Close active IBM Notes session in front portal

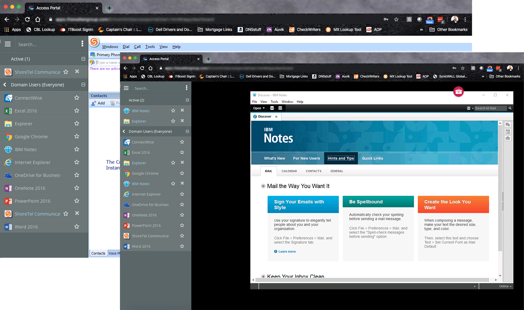point(182,110)
